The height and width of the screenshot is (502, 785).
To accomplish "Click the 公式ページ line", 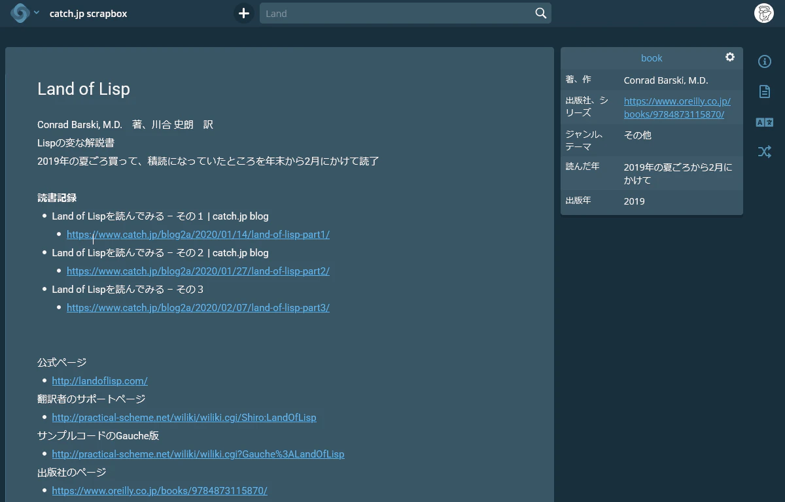I will [x=62, y=363].
